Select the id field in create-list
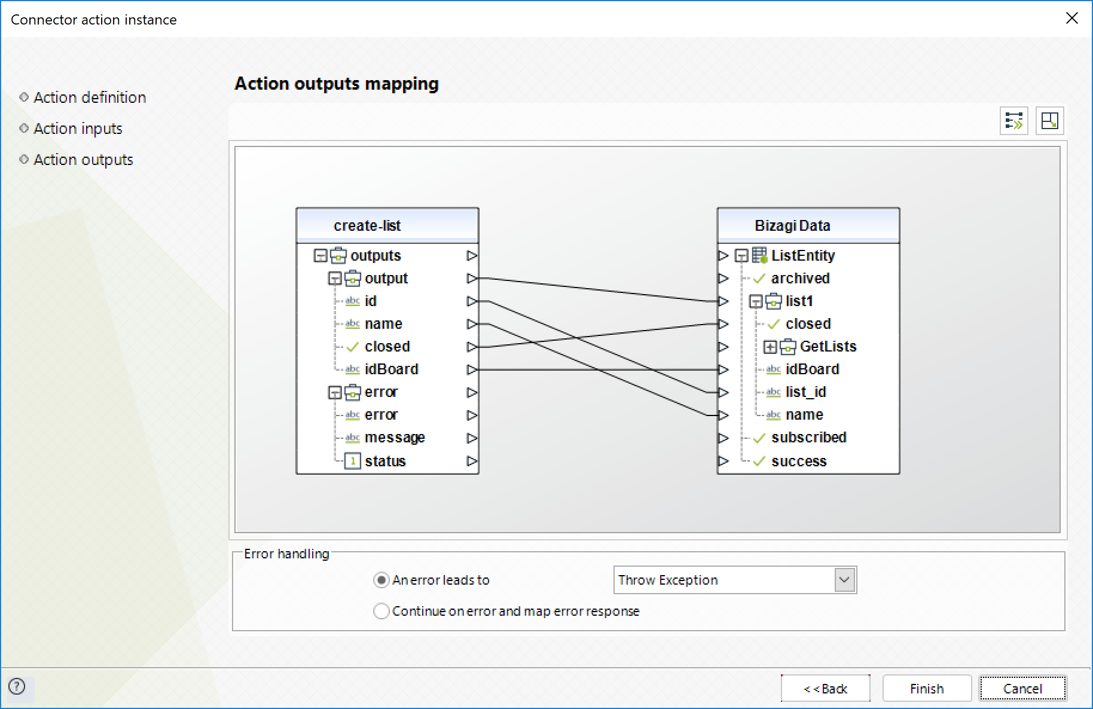 click(371, 301)
